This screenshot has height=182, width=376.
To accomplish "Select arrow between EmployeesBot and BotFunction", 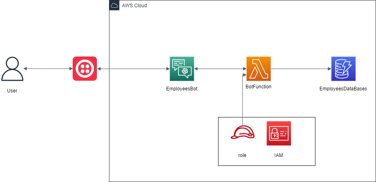I will pos(220,69).
